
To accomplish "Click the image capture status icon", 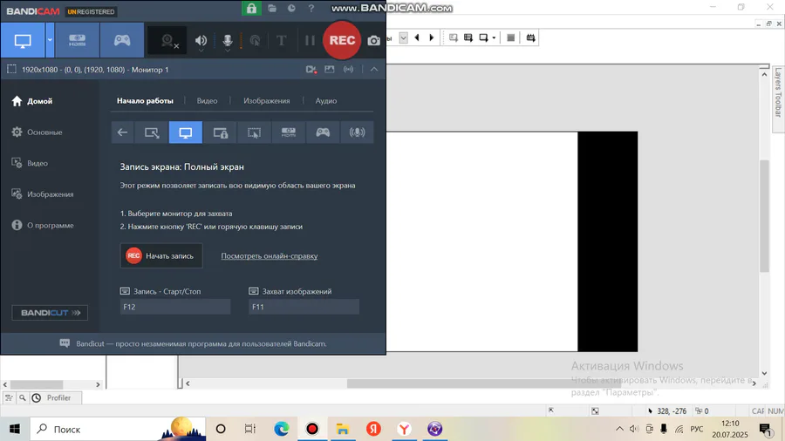I will [x=330, y=70].
